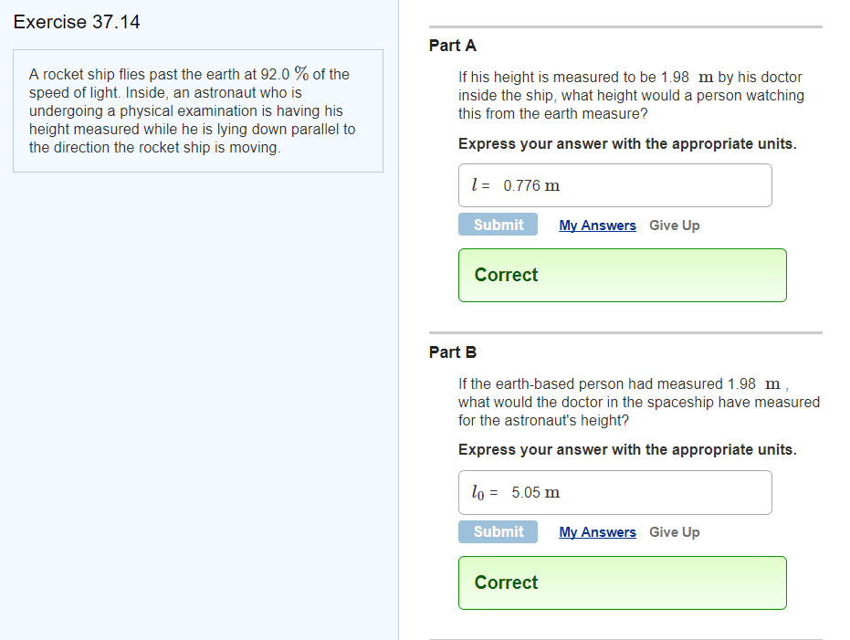850x640 pixels.
Task: Click the l0 = label in Part B field
Action: point(484,493)
